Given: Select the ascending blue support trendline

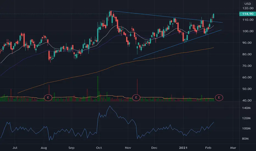Looking at the screenshot, I should pos(177,44).
